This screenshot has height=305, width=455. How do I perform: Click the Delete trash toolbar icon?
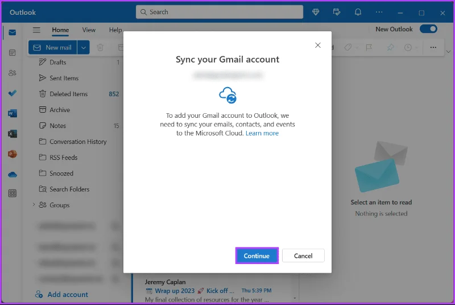pyautogui.click(x=100, y=48)
